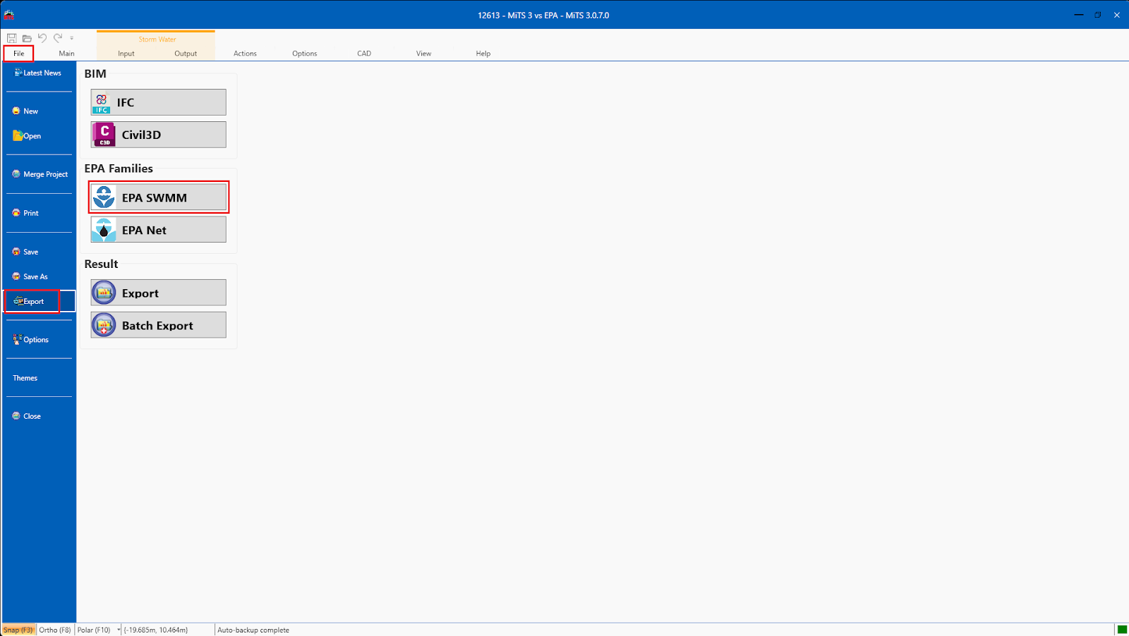The width and height of the screenshot is (1129, 636).
Task: Click the EPA Net export button
Action: pyautogui.click(x=158, y=230)
